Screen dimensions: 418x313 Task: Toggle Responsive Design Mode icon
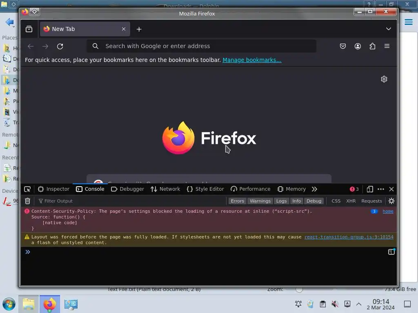point(370,189)
